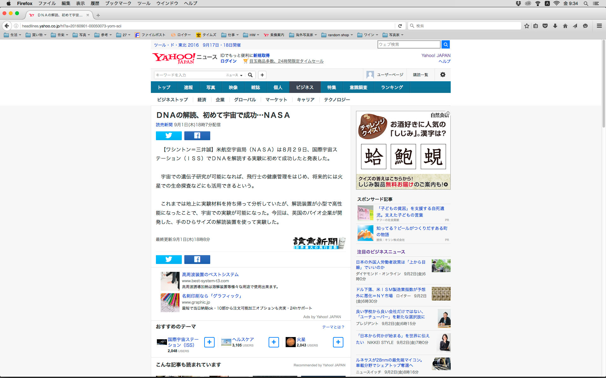Screen dimensions: 606x378
Task: Open the Firefox hamburger menu
Action: (x=599, y=26)
